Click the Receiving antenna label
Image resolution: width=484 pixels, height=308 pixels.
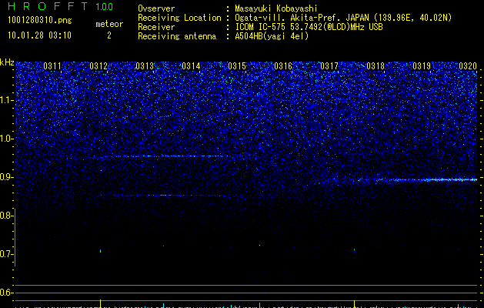pos(177,36)
